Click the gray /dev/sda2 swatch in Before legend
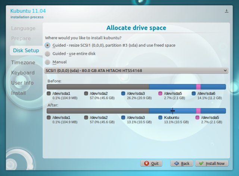239x176 pixels. [86, 93]
